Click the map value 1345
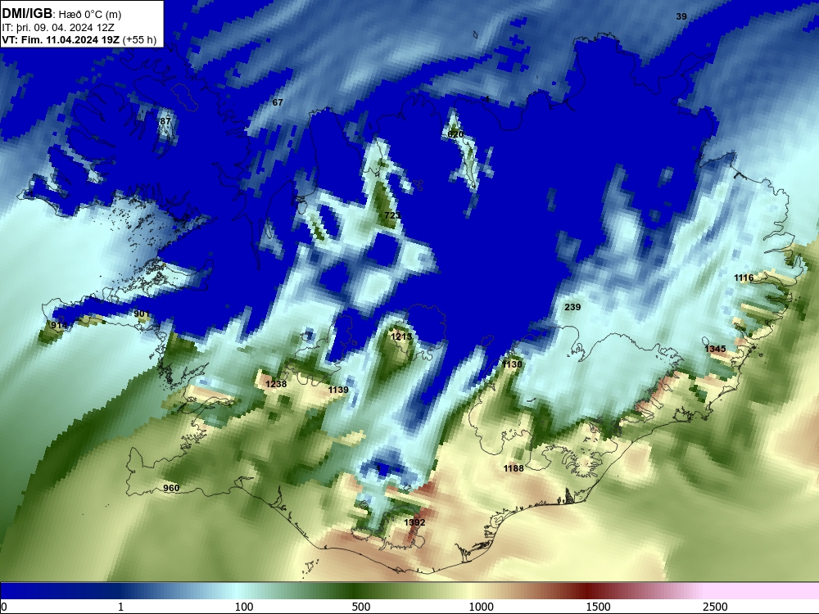 coord(715,349)
